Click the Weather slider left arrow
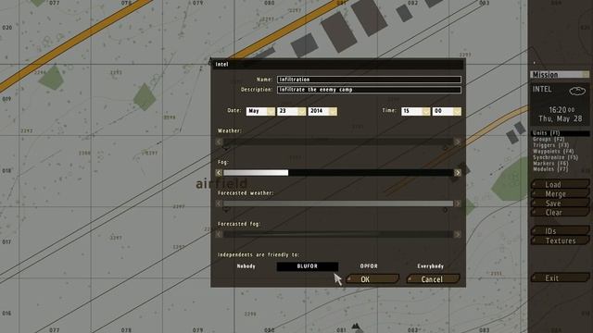The image size is (593, 333). [x=219, y=142]
